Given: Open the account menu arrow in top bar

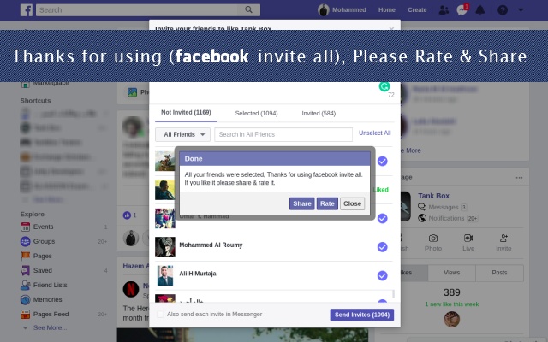Looking at the screenshot, I should pos(521,10).
